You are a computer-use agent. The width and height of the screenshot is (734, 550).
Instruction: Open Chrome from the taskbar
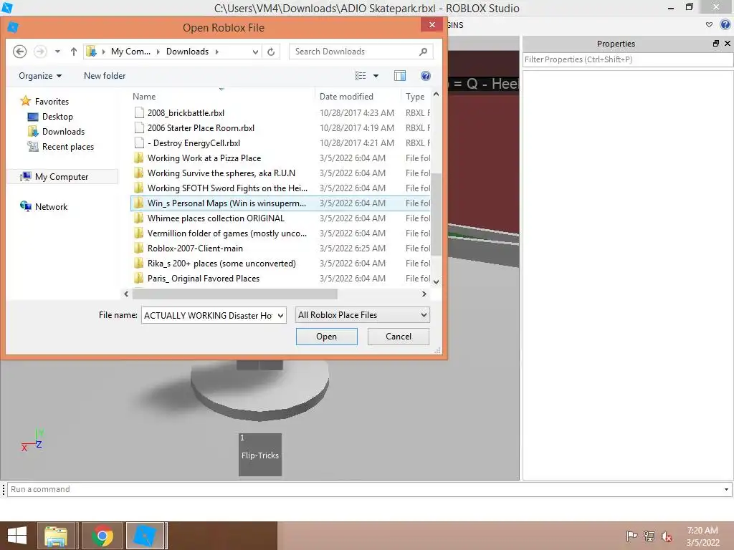coord(103,536)
